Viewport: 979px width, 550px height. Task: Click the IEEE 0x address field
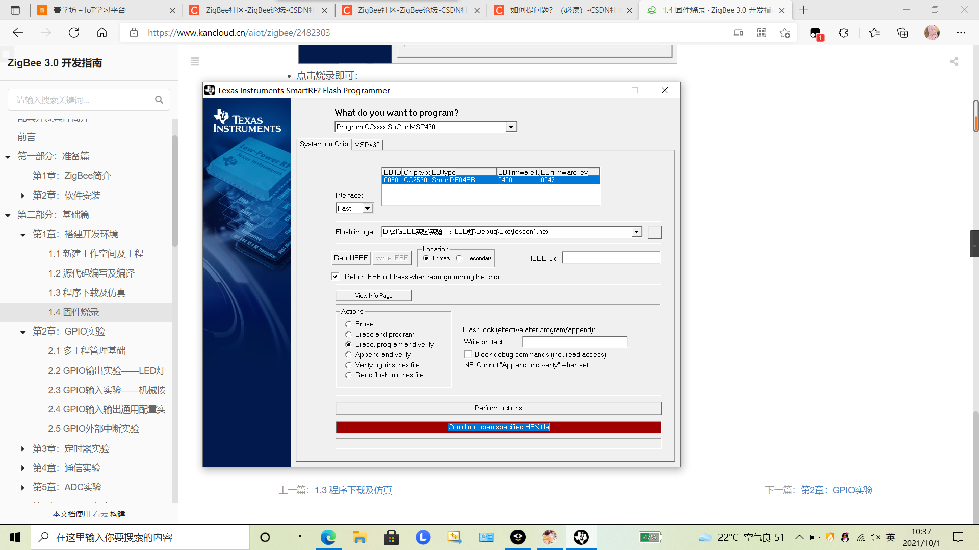click(611, 258)
